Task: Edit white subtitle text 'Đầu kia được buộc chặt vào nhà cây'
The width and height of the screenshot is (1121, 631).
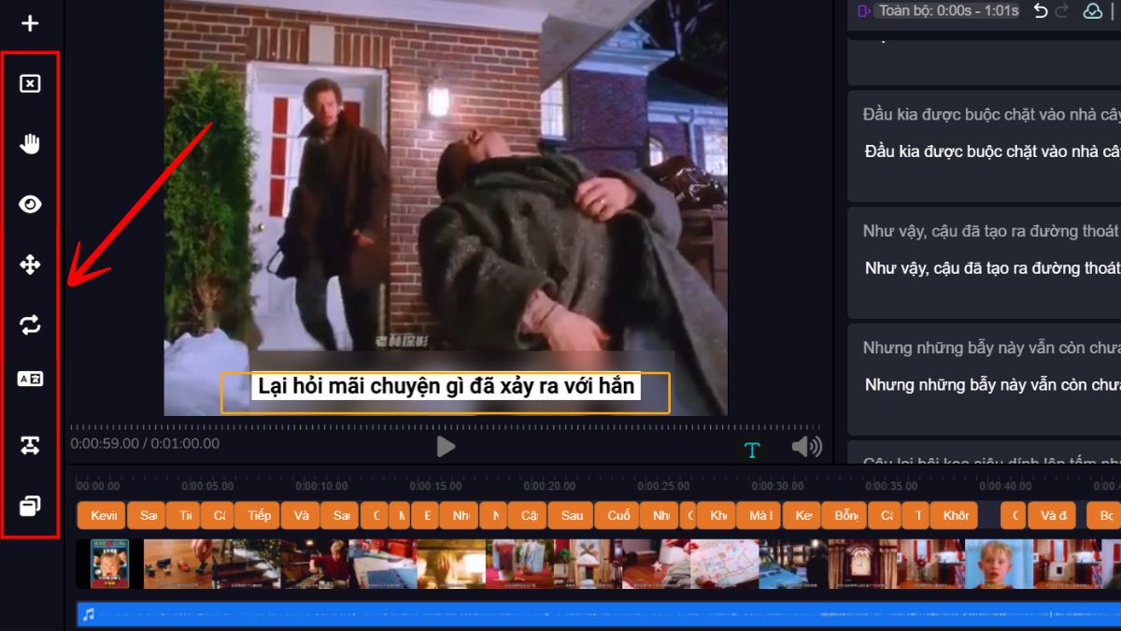Action: (992, 151)
